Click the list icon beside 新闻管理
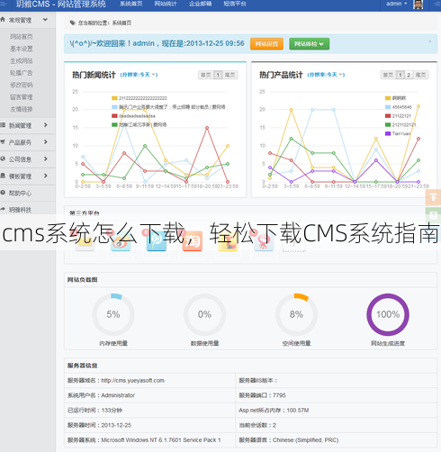The height and width of the screenshot is (452, 441). 3,125
